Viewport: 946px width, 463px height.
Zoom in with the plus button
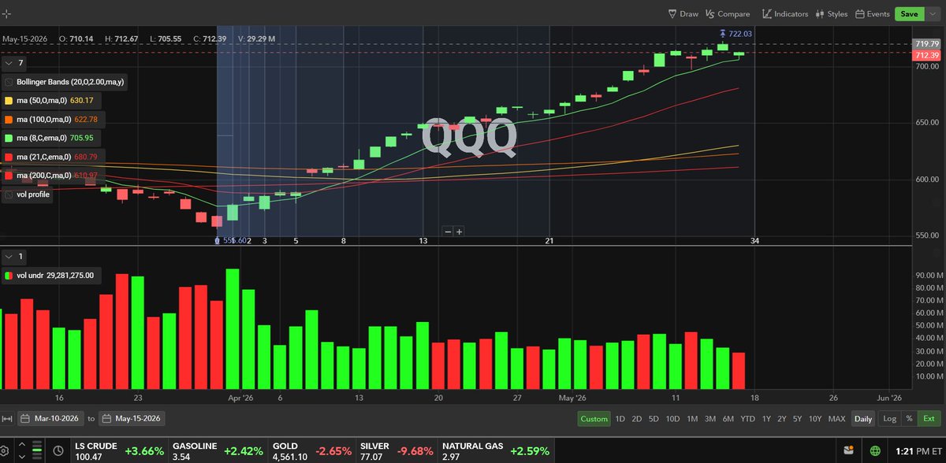(459, 231)
